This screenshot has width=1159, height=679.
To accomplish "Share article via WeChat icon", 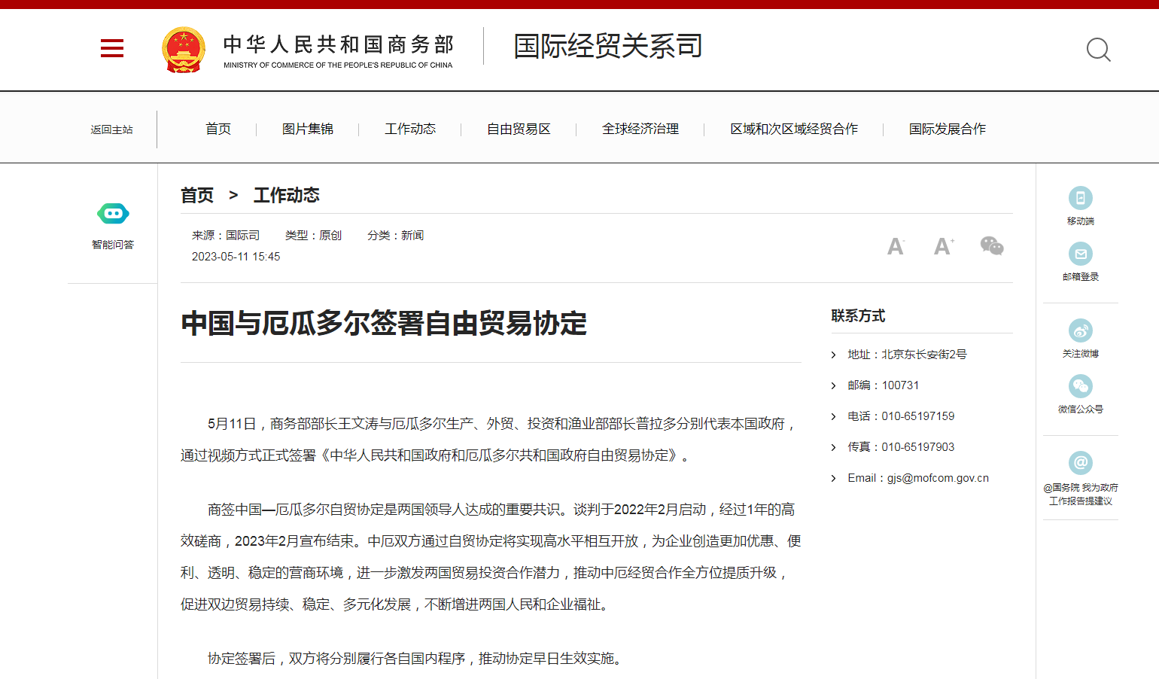I will coord(992,246).
